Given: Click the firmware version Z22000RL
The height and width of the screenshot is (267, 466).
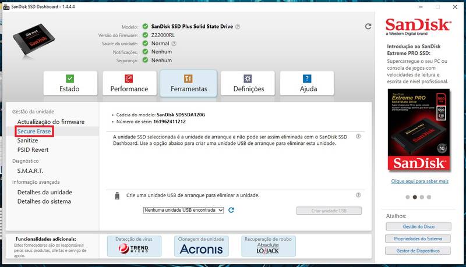Looking at the screenshot, I should click(x=163, y=35).
